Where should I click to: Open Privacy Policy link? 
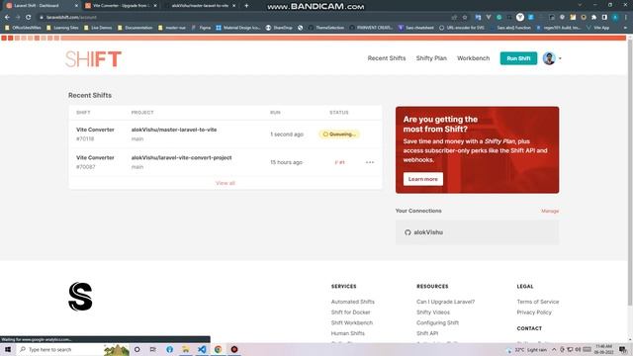tap(534, 312)
